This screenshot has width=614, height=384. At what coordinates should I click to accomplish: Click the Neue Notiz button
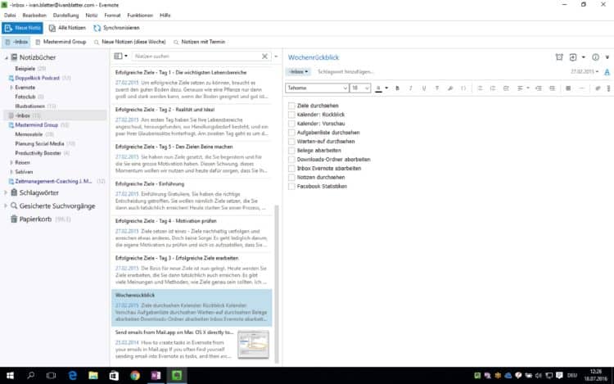[22, 28]
